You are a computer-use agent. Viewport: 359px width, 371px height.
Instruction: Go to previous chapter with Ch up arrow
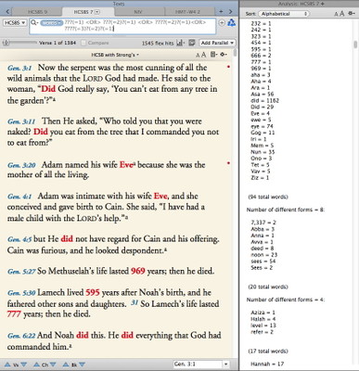tap(36, 365)
